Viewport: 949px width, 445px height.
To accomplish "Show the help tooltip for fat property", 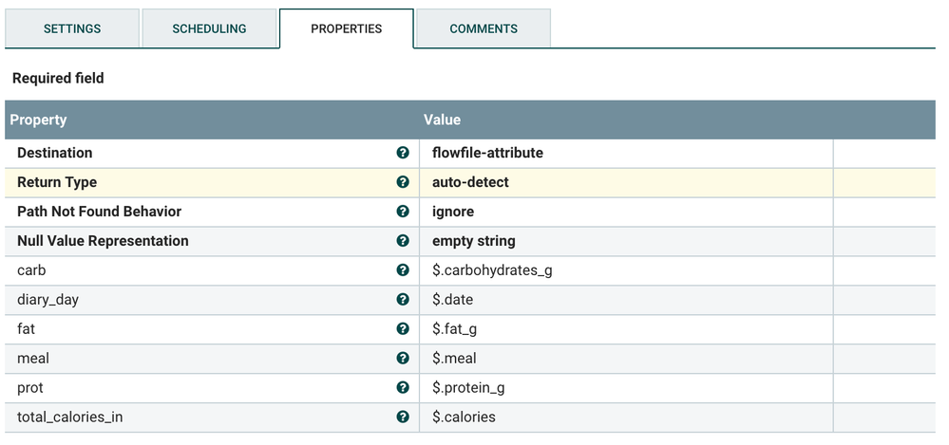I will pos(403,329).
